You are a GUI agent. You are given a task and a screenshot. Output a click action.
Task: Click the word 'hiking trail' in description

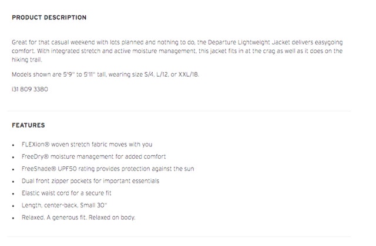27,60
